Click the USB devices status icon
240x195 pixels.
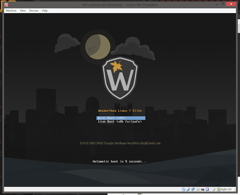click(x=188, y=189)
